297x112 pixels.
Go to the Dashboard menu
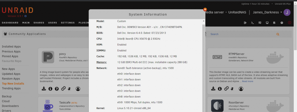(10, 23)
